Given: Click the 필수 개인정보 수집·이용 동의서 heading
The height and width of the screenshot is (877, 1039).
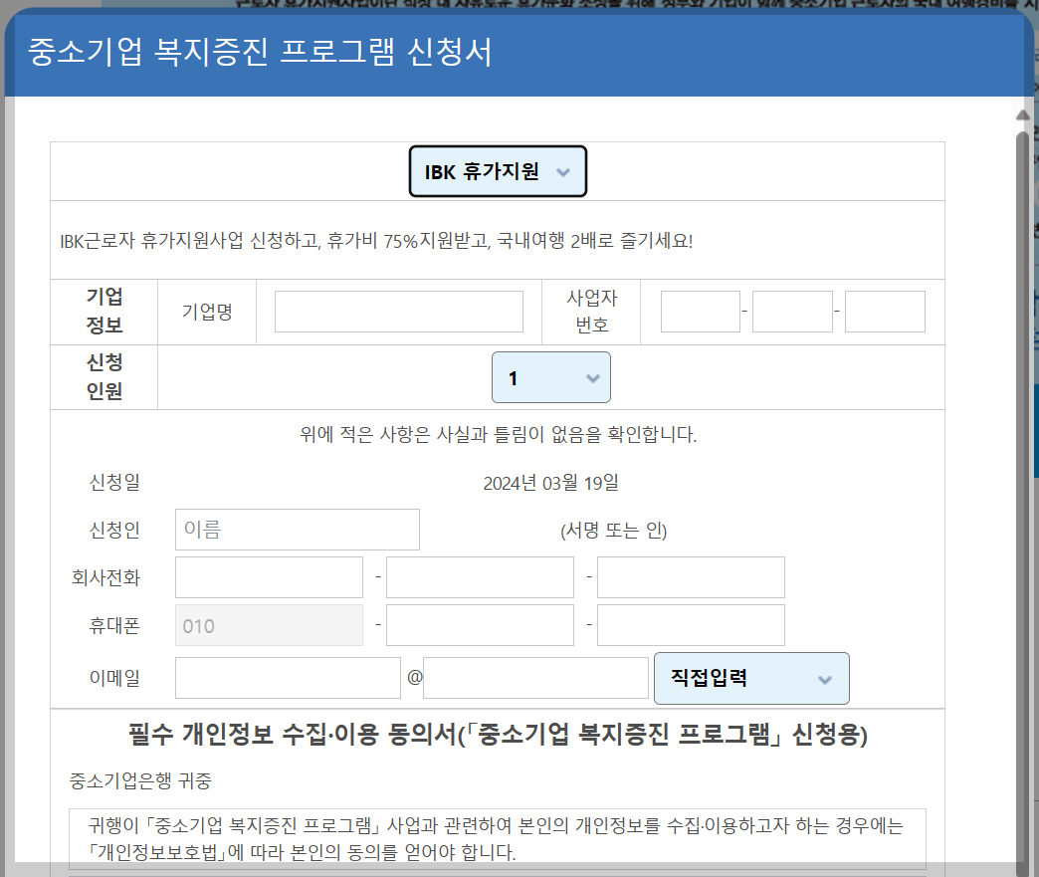Looking at the screenshot, I should (498, 735).
